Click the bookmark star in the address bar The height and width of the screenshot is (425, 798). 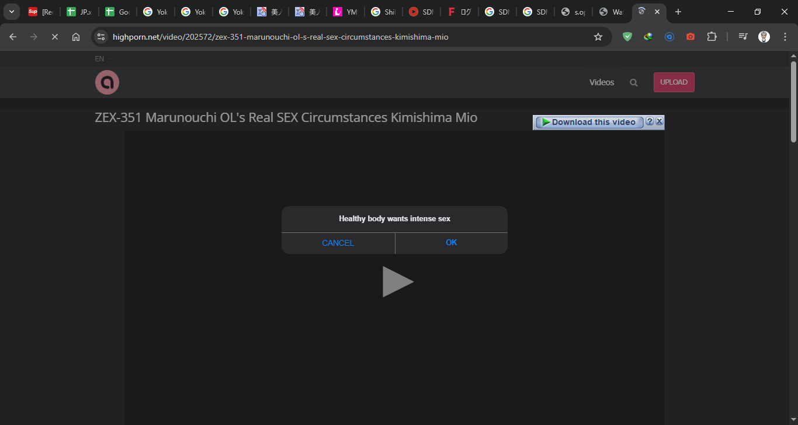pyautogui.click(x=598, y=36)
